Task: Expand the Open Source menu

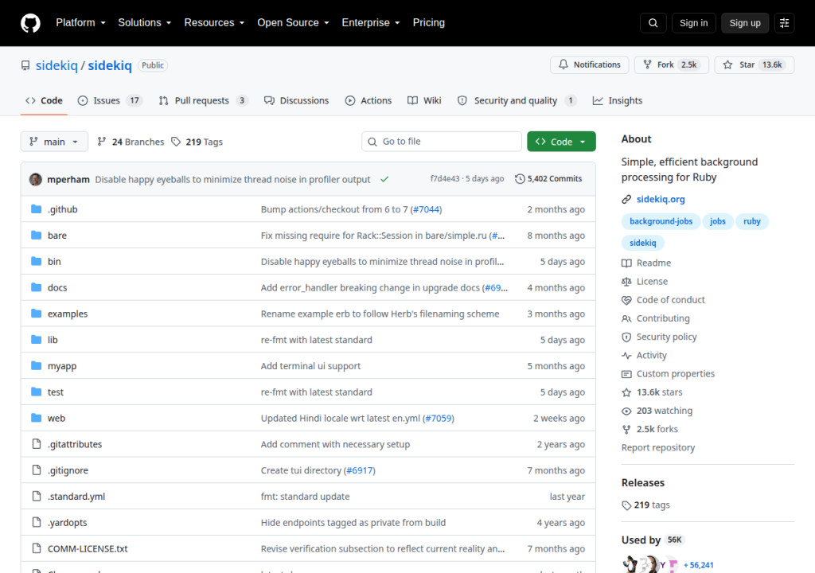Action: click(x=293, y=23)
